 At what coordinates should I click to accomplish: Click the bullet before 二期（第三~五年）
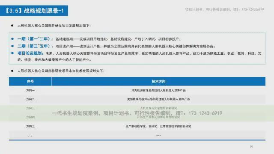(x=12, y=46)
